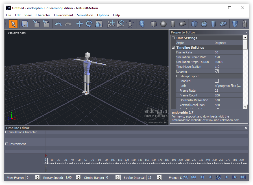Open the Character menu
The image size is (253, 185).
[x=43, y=15]
